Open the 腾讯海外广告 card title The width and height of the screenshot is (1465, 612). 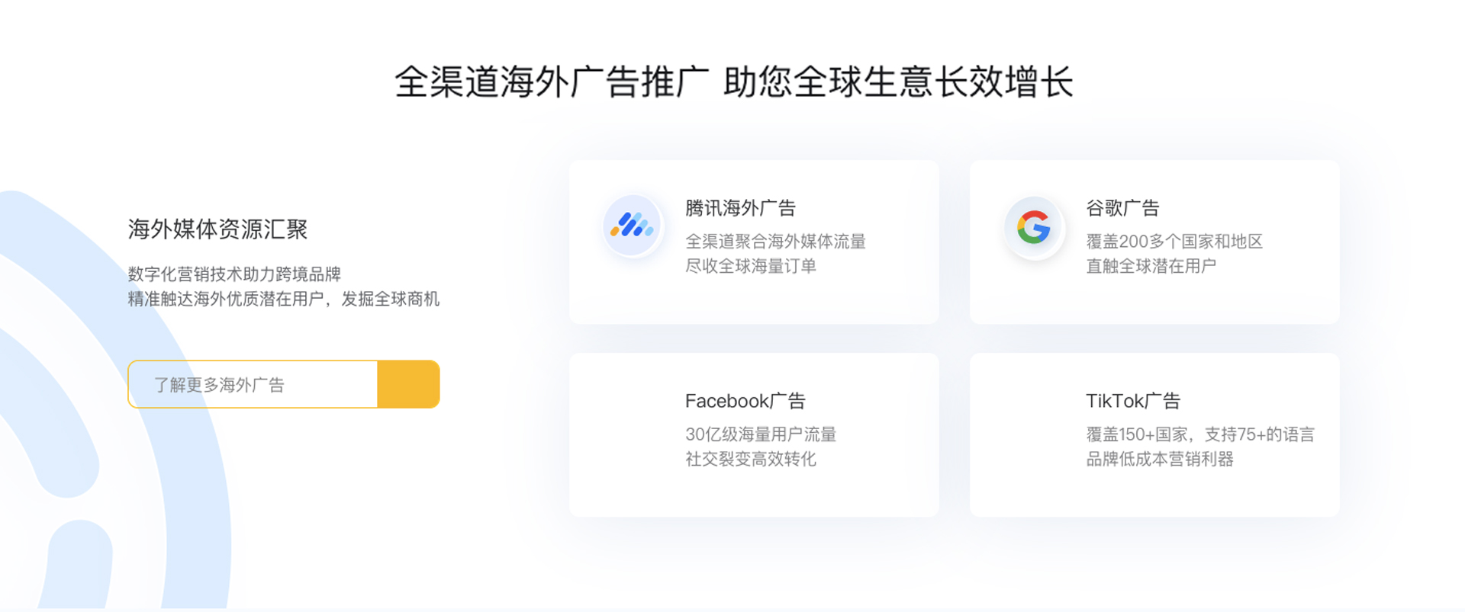pyautogui.click(x=739, y=208)
